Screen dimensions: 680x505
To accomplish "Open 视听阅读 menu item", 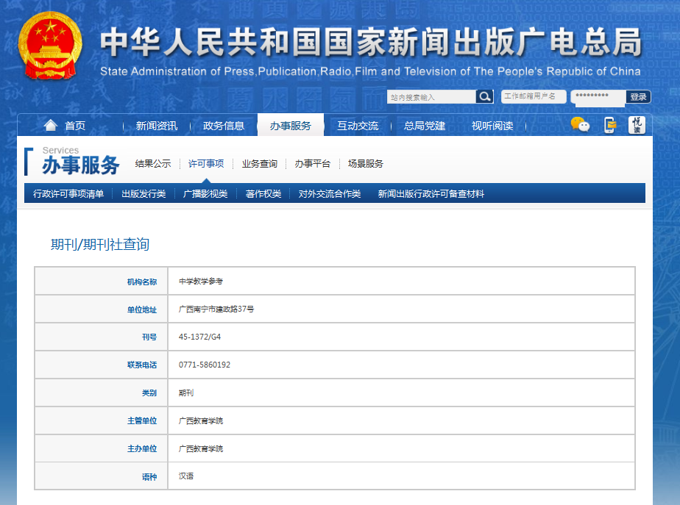I will [x=492, y=126].
